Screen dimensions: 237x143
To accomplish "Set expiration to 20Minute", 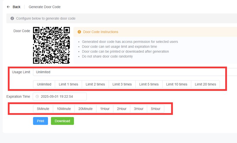I will coord(85,109).
